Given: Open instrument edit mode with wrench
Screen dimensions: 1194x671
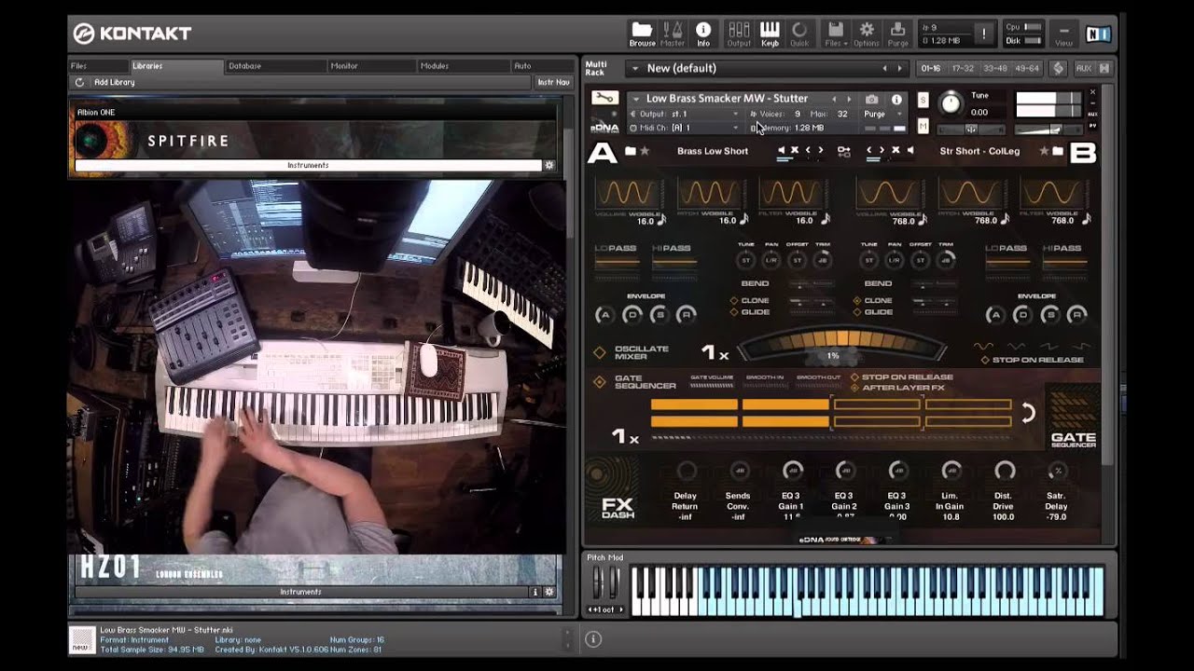Looking at the screenshot, I should 604,98.
